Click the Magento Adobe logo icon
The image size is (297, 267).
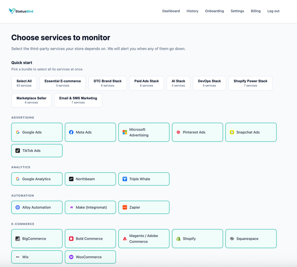pyautogui.click(x=125, y=239)
